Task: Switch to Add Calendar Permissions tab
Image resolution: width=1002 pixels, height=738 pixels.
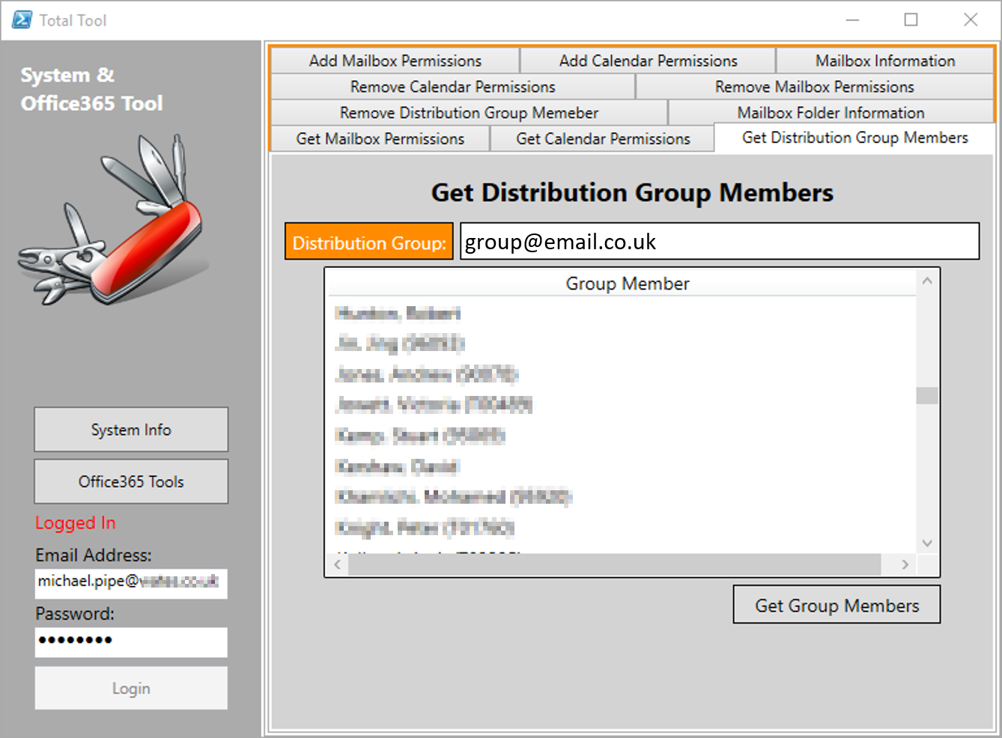Action: click(x=648, y=61)
